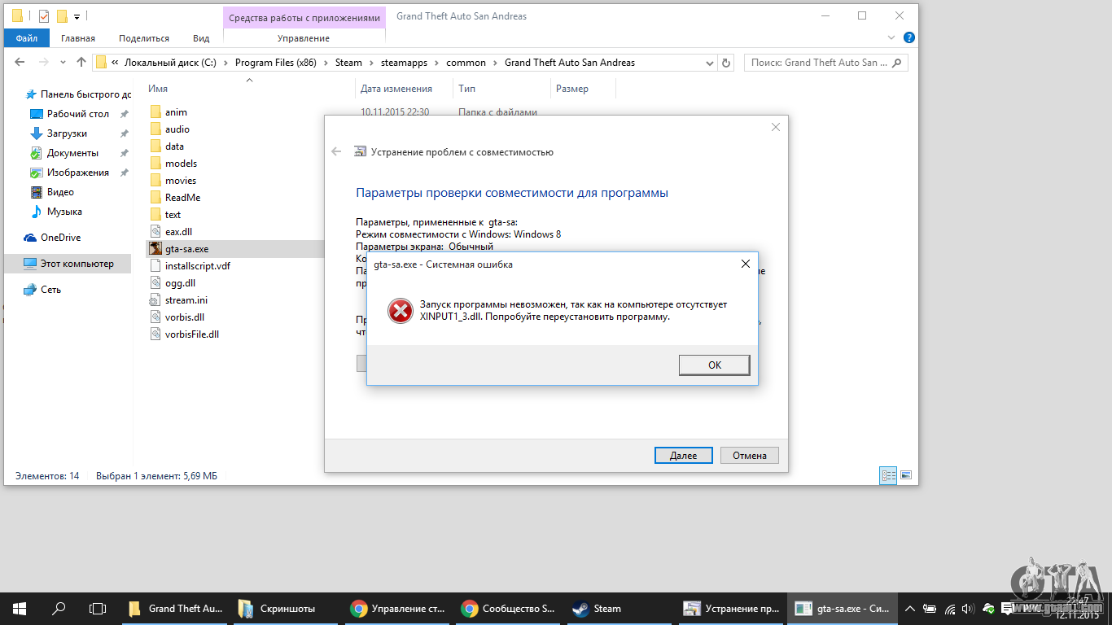Click the Properties icon in quick access toolbar
Screen dimensions: 1112x625
tap(44, 15)
